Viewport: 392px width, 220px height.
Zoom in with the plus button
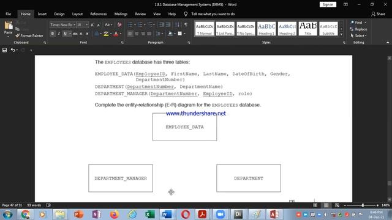point(377,205)
